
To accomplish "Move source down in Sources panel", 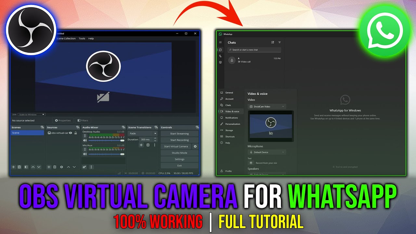I will [74, 167].
